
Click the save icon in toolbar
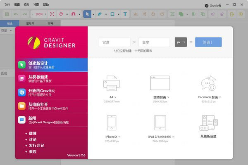tap(7, 14)
